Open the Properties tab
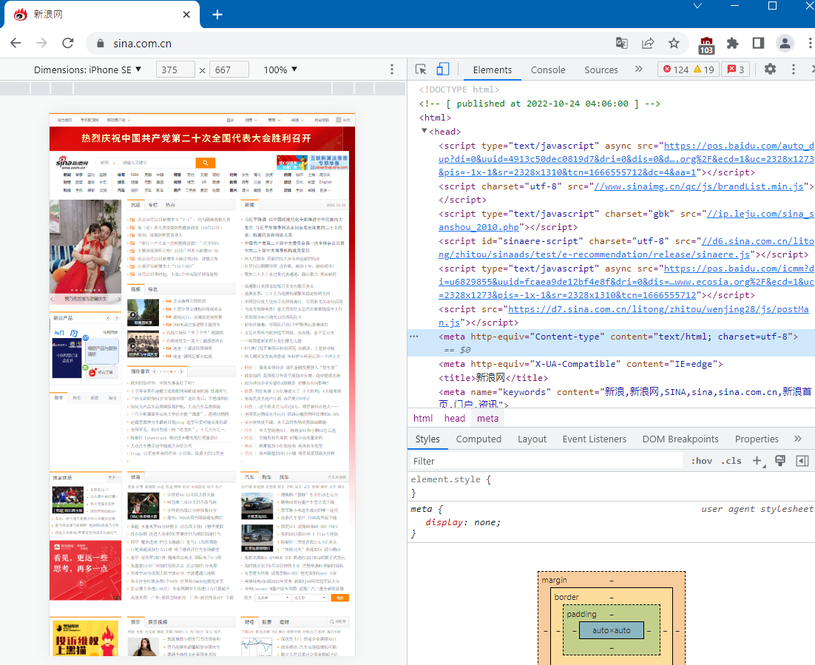This screenshot has width=815, height=665. coord(757,439)
